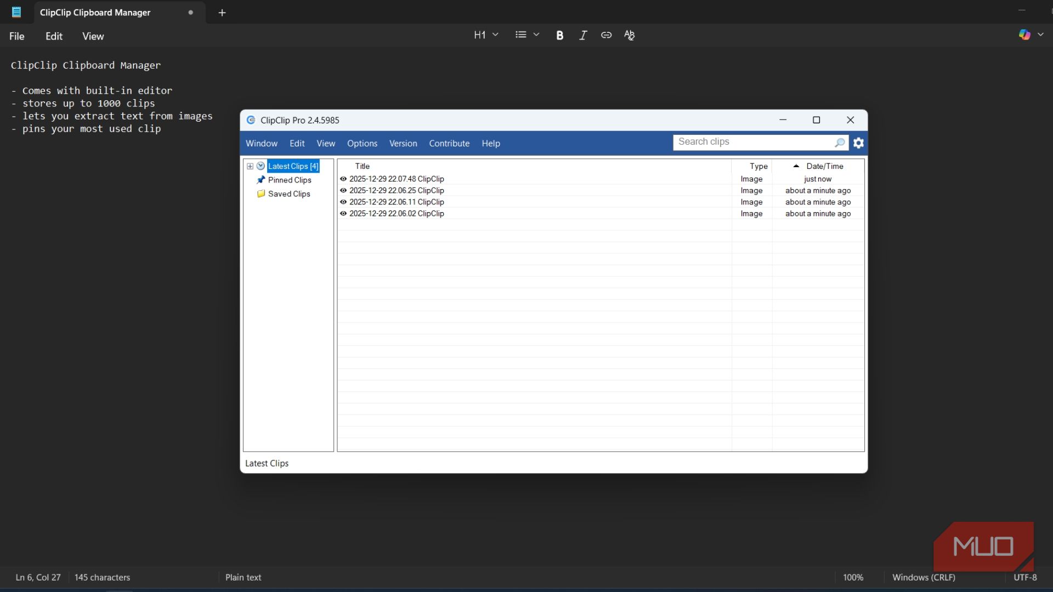This screenshot has width=1053, height=592.
Task: Preview the 22.07.48 ClipClip eye icon
Action: [x=343, y=179]
